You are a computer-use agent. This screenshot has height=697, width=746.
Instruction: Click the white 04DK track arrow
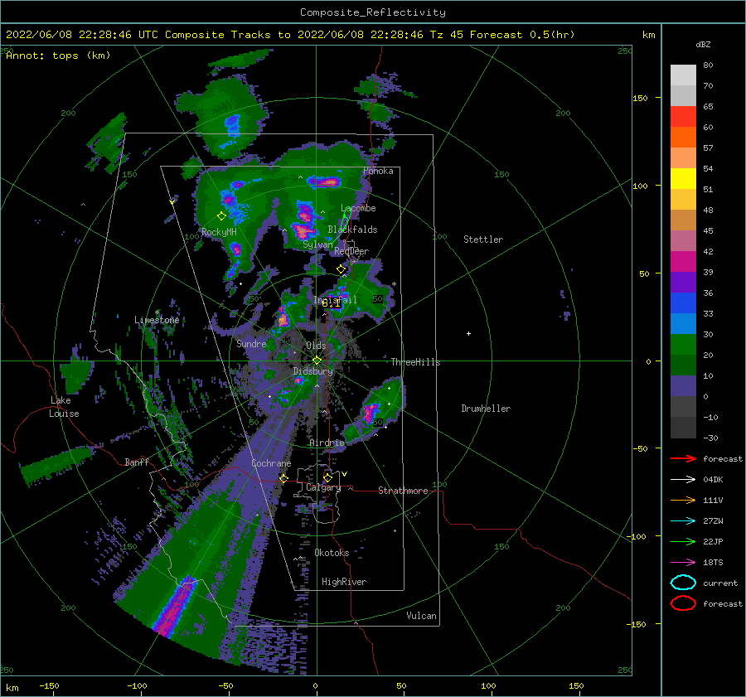pyautogui.click(x=683, y=480)
